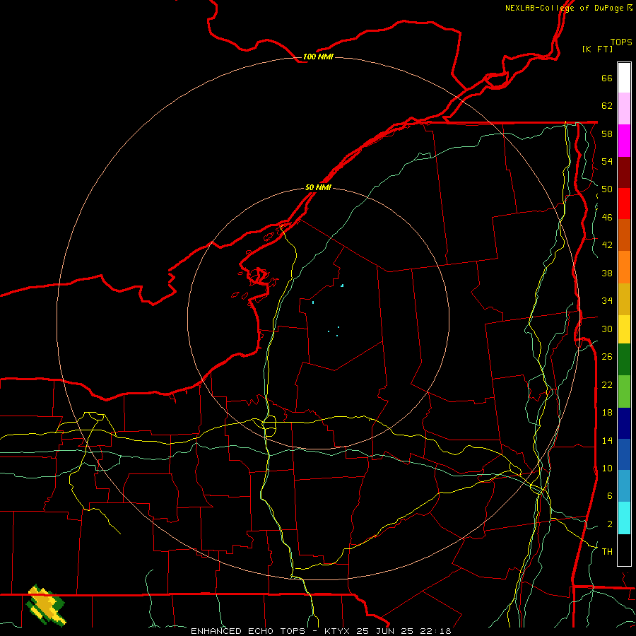636x636 pixels.
Task: Click the "26" legend value
Action: click(x=607, y=357)
